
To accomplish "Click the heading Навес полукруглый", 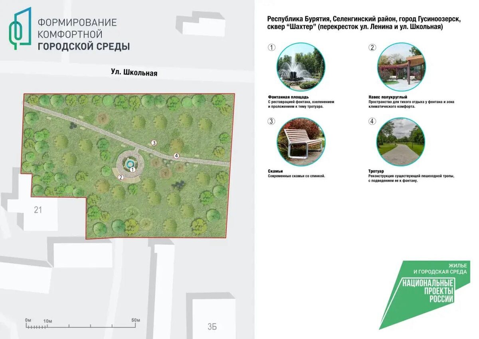I will tap(388, 97).
